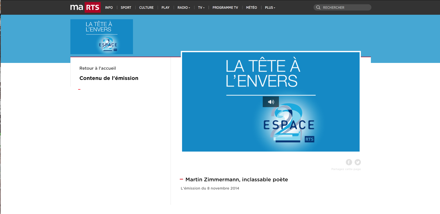Click the ma RTS logo
Image resolution: width=440 pixels, height=214 pixels.
[85, 7]
